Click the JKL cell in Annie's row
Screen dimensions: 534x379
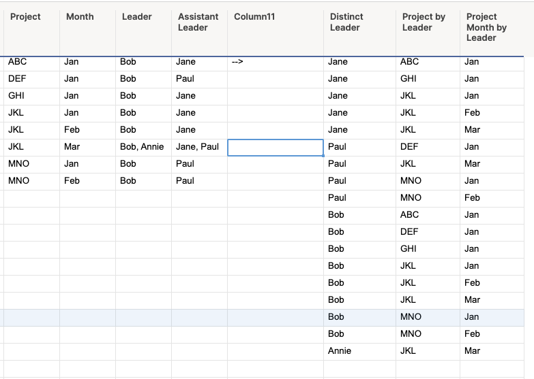point(408,351)
